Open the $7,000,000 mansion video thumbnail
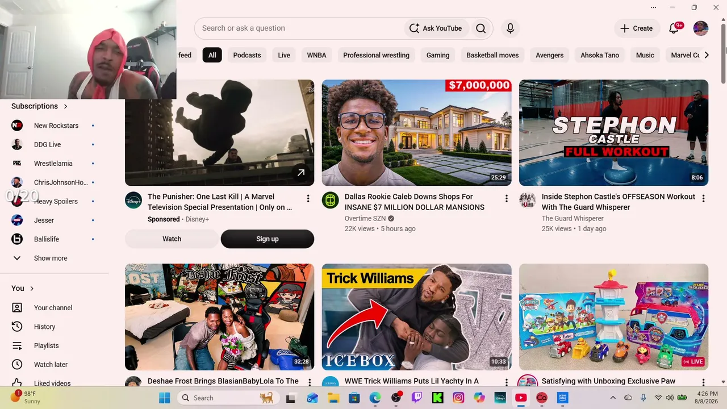Viewport: 727px width, 409px height. [416, 132]
